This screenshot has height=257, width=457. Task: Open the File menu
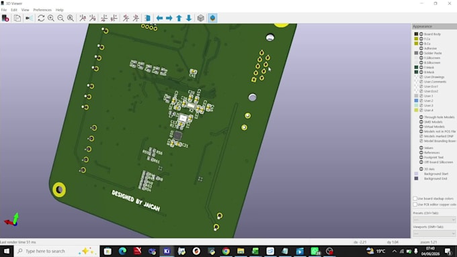pyautogui.click(x=4, y=10)
